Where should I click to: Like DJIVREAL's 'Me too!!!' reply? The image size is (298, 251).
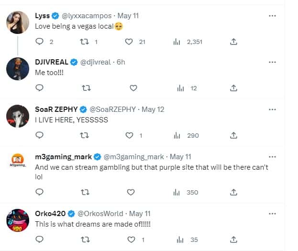(133, 88)
